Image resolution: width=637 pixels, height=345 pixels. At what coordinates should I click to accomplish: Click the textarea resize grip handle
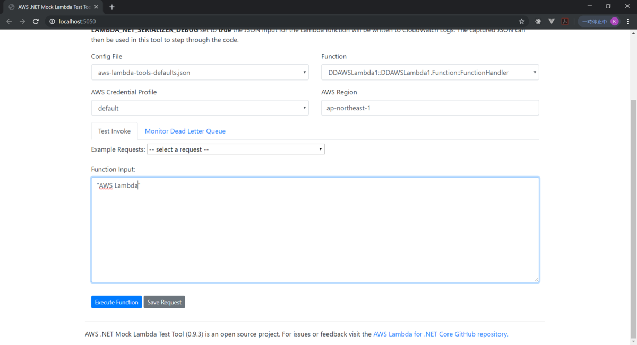[x=536, y=279]
